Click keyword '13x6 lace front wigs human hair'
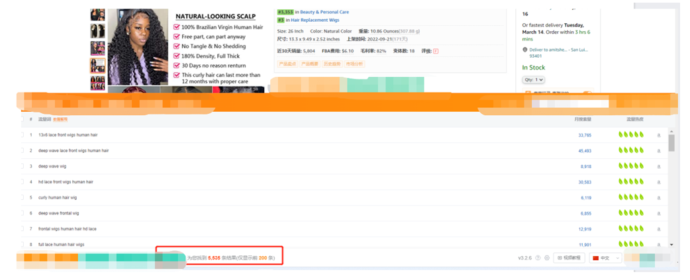 pos(68,135)
